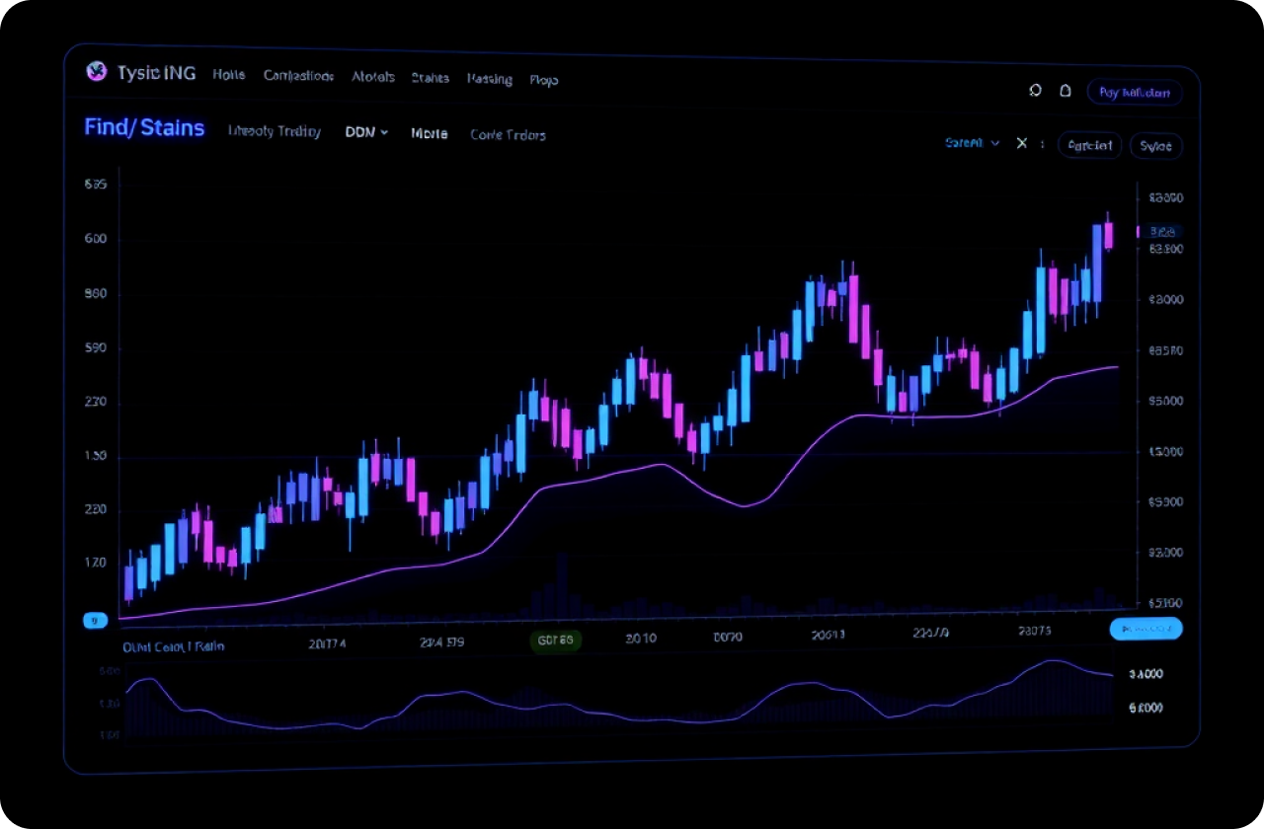1264x829 pixels.
Task: Click the 2010 label on the timeline
Action: click(640, 639)
